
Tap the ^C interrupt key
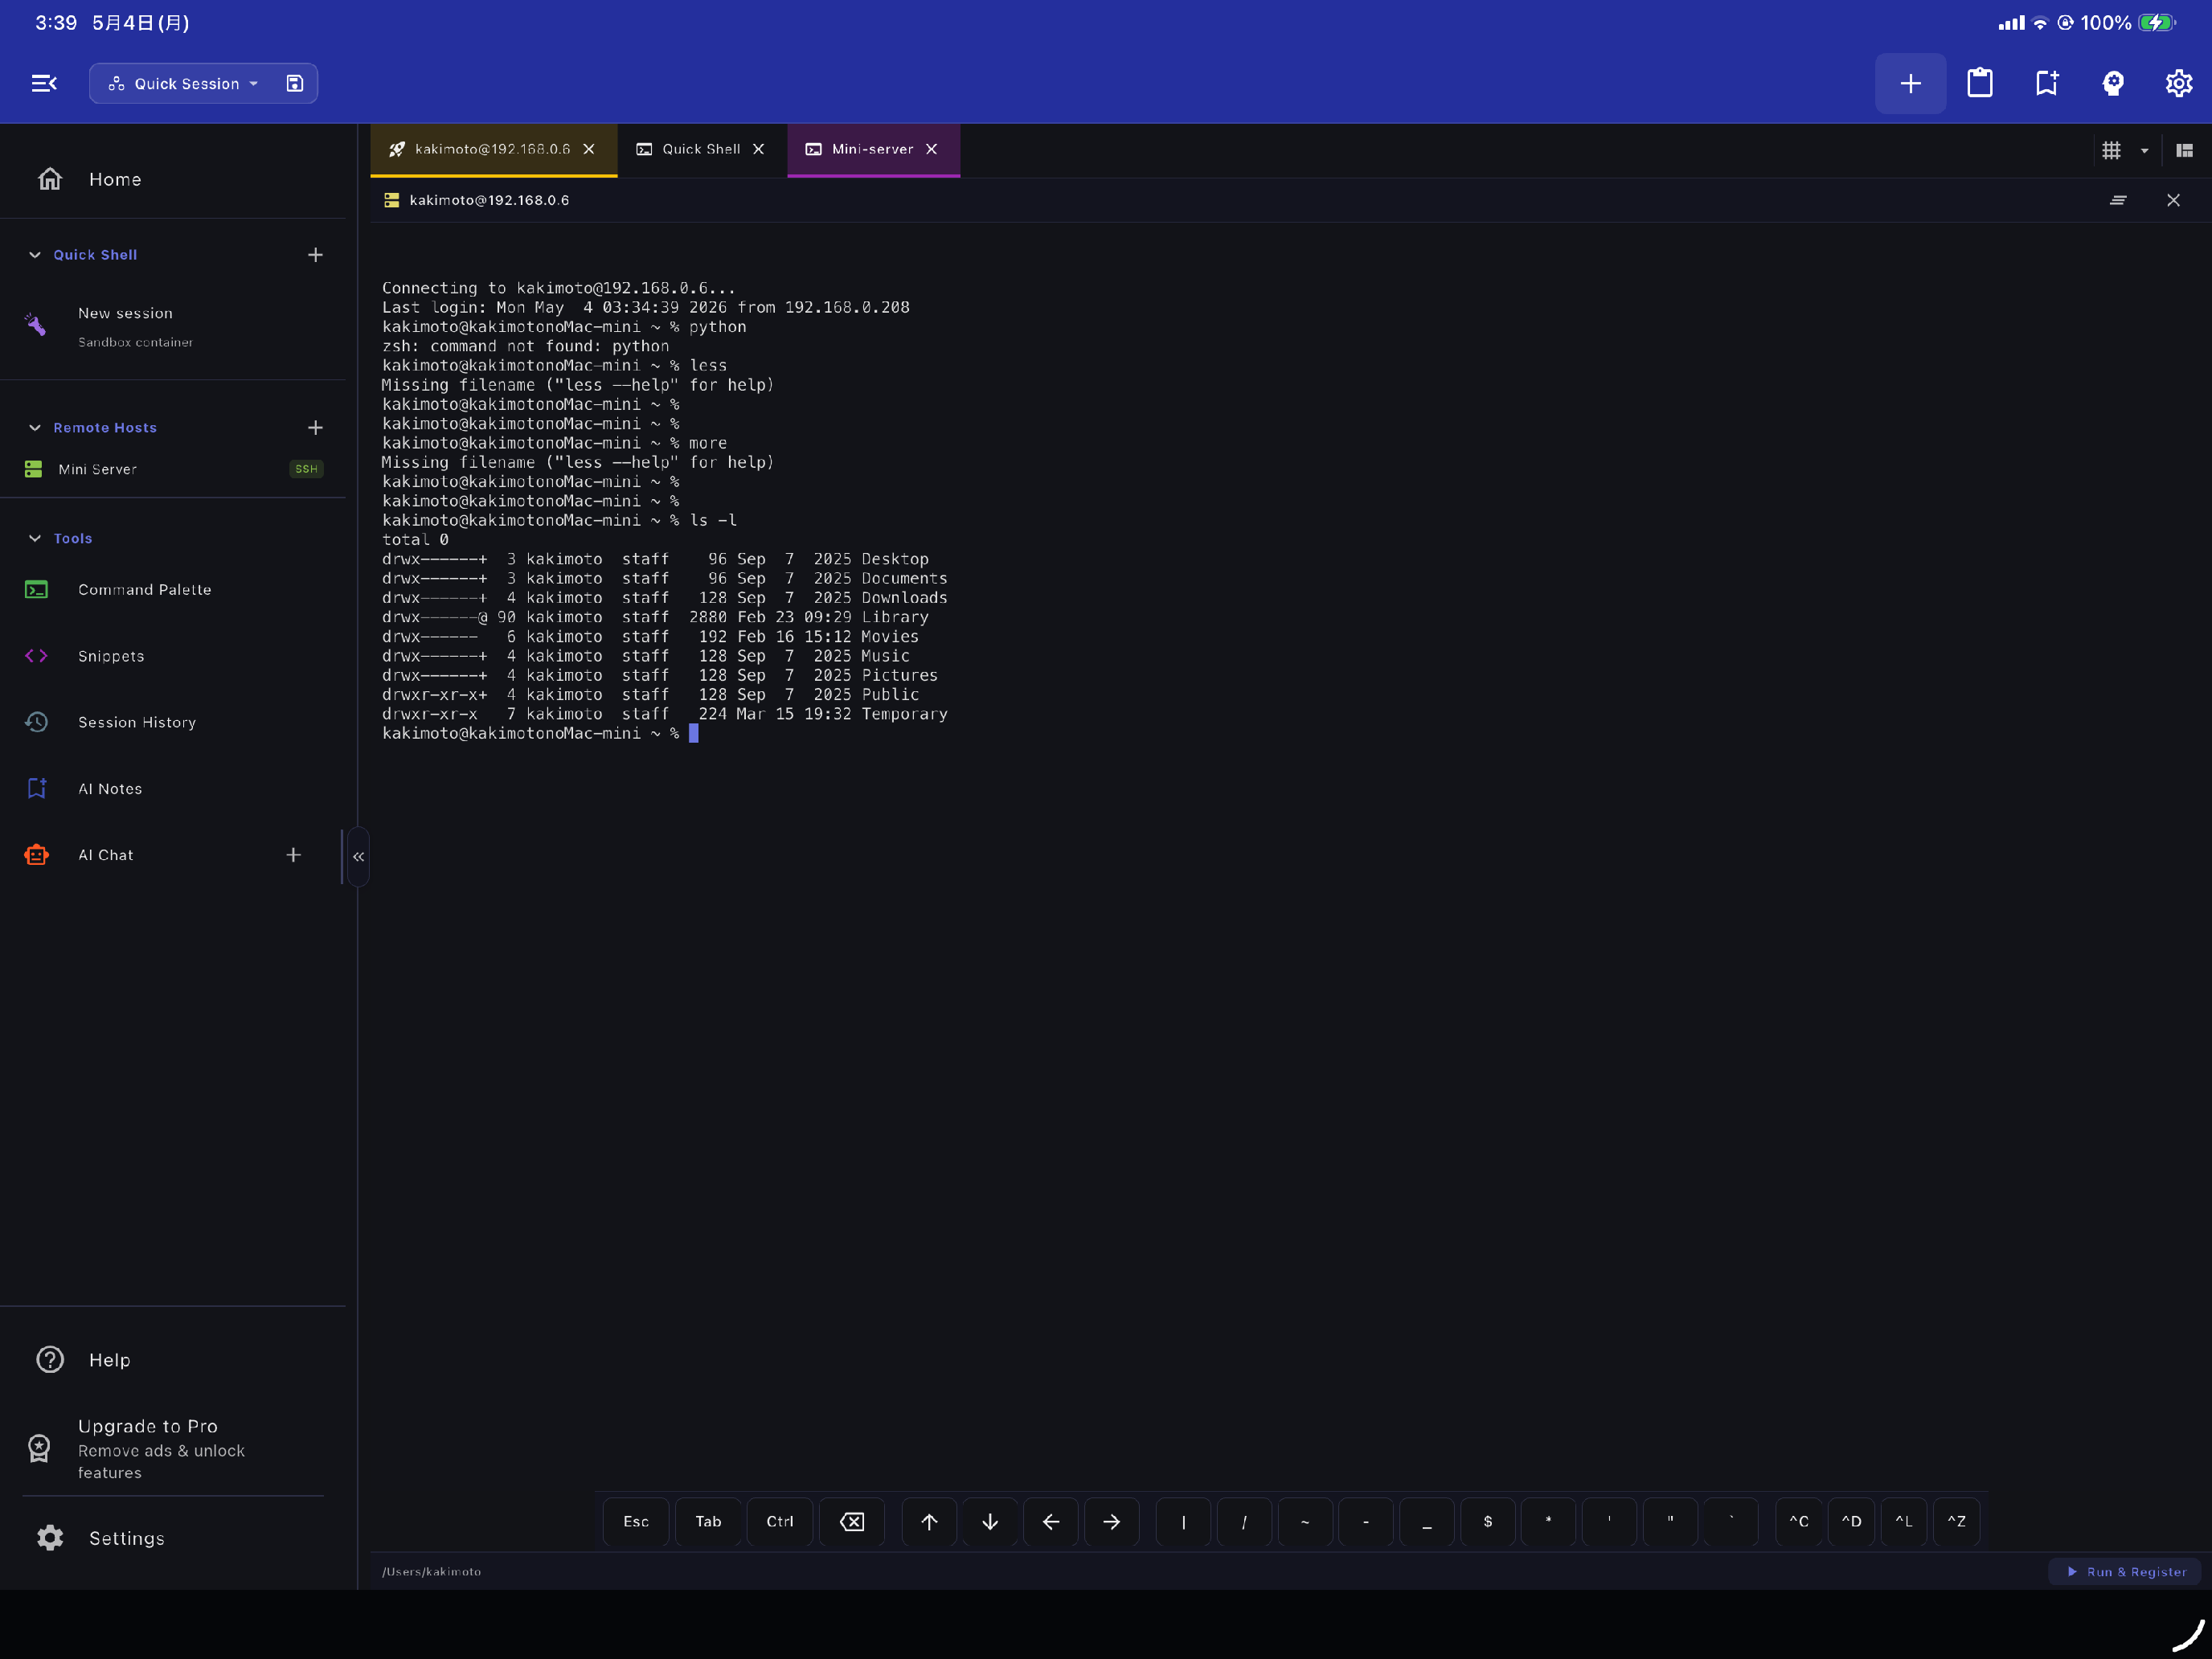[x=1799, y=1522]
